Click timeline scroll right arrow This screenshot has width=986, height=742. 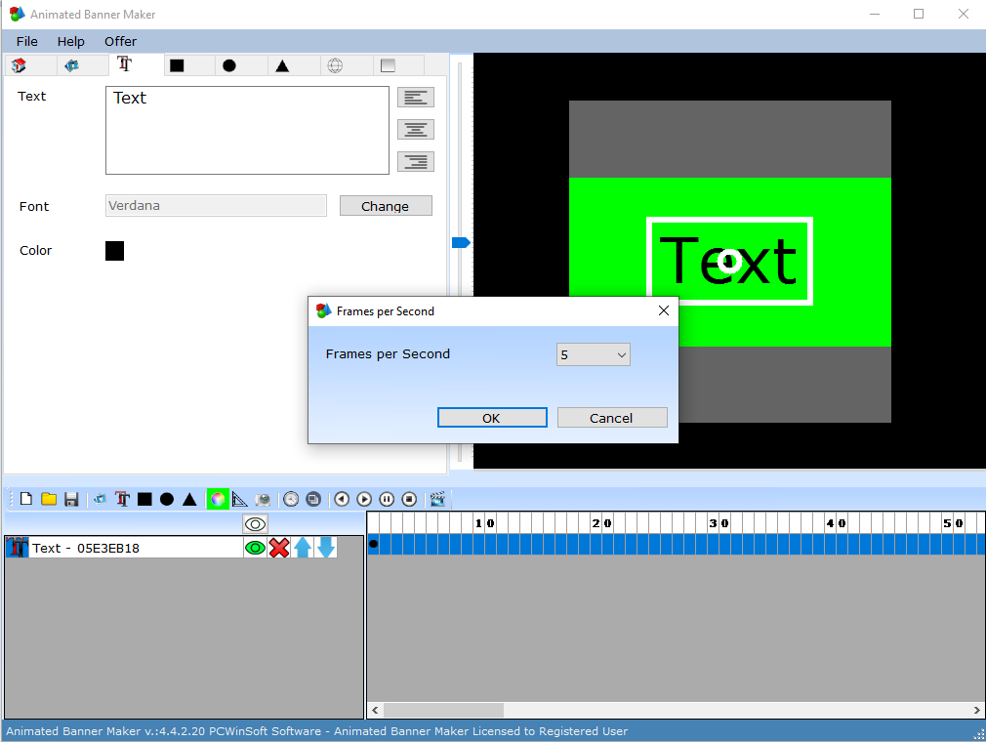click(976, 710)
